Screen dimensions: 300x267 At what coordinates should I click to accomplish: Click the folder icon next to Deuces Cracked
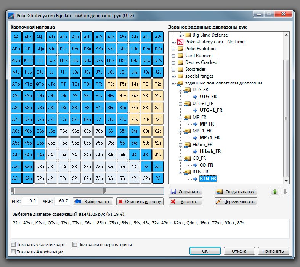click(x=180, y=62)
